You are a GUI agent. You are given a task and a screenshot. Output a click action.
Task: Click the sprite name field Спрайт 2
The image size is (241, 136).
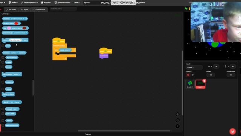[194, 67]
